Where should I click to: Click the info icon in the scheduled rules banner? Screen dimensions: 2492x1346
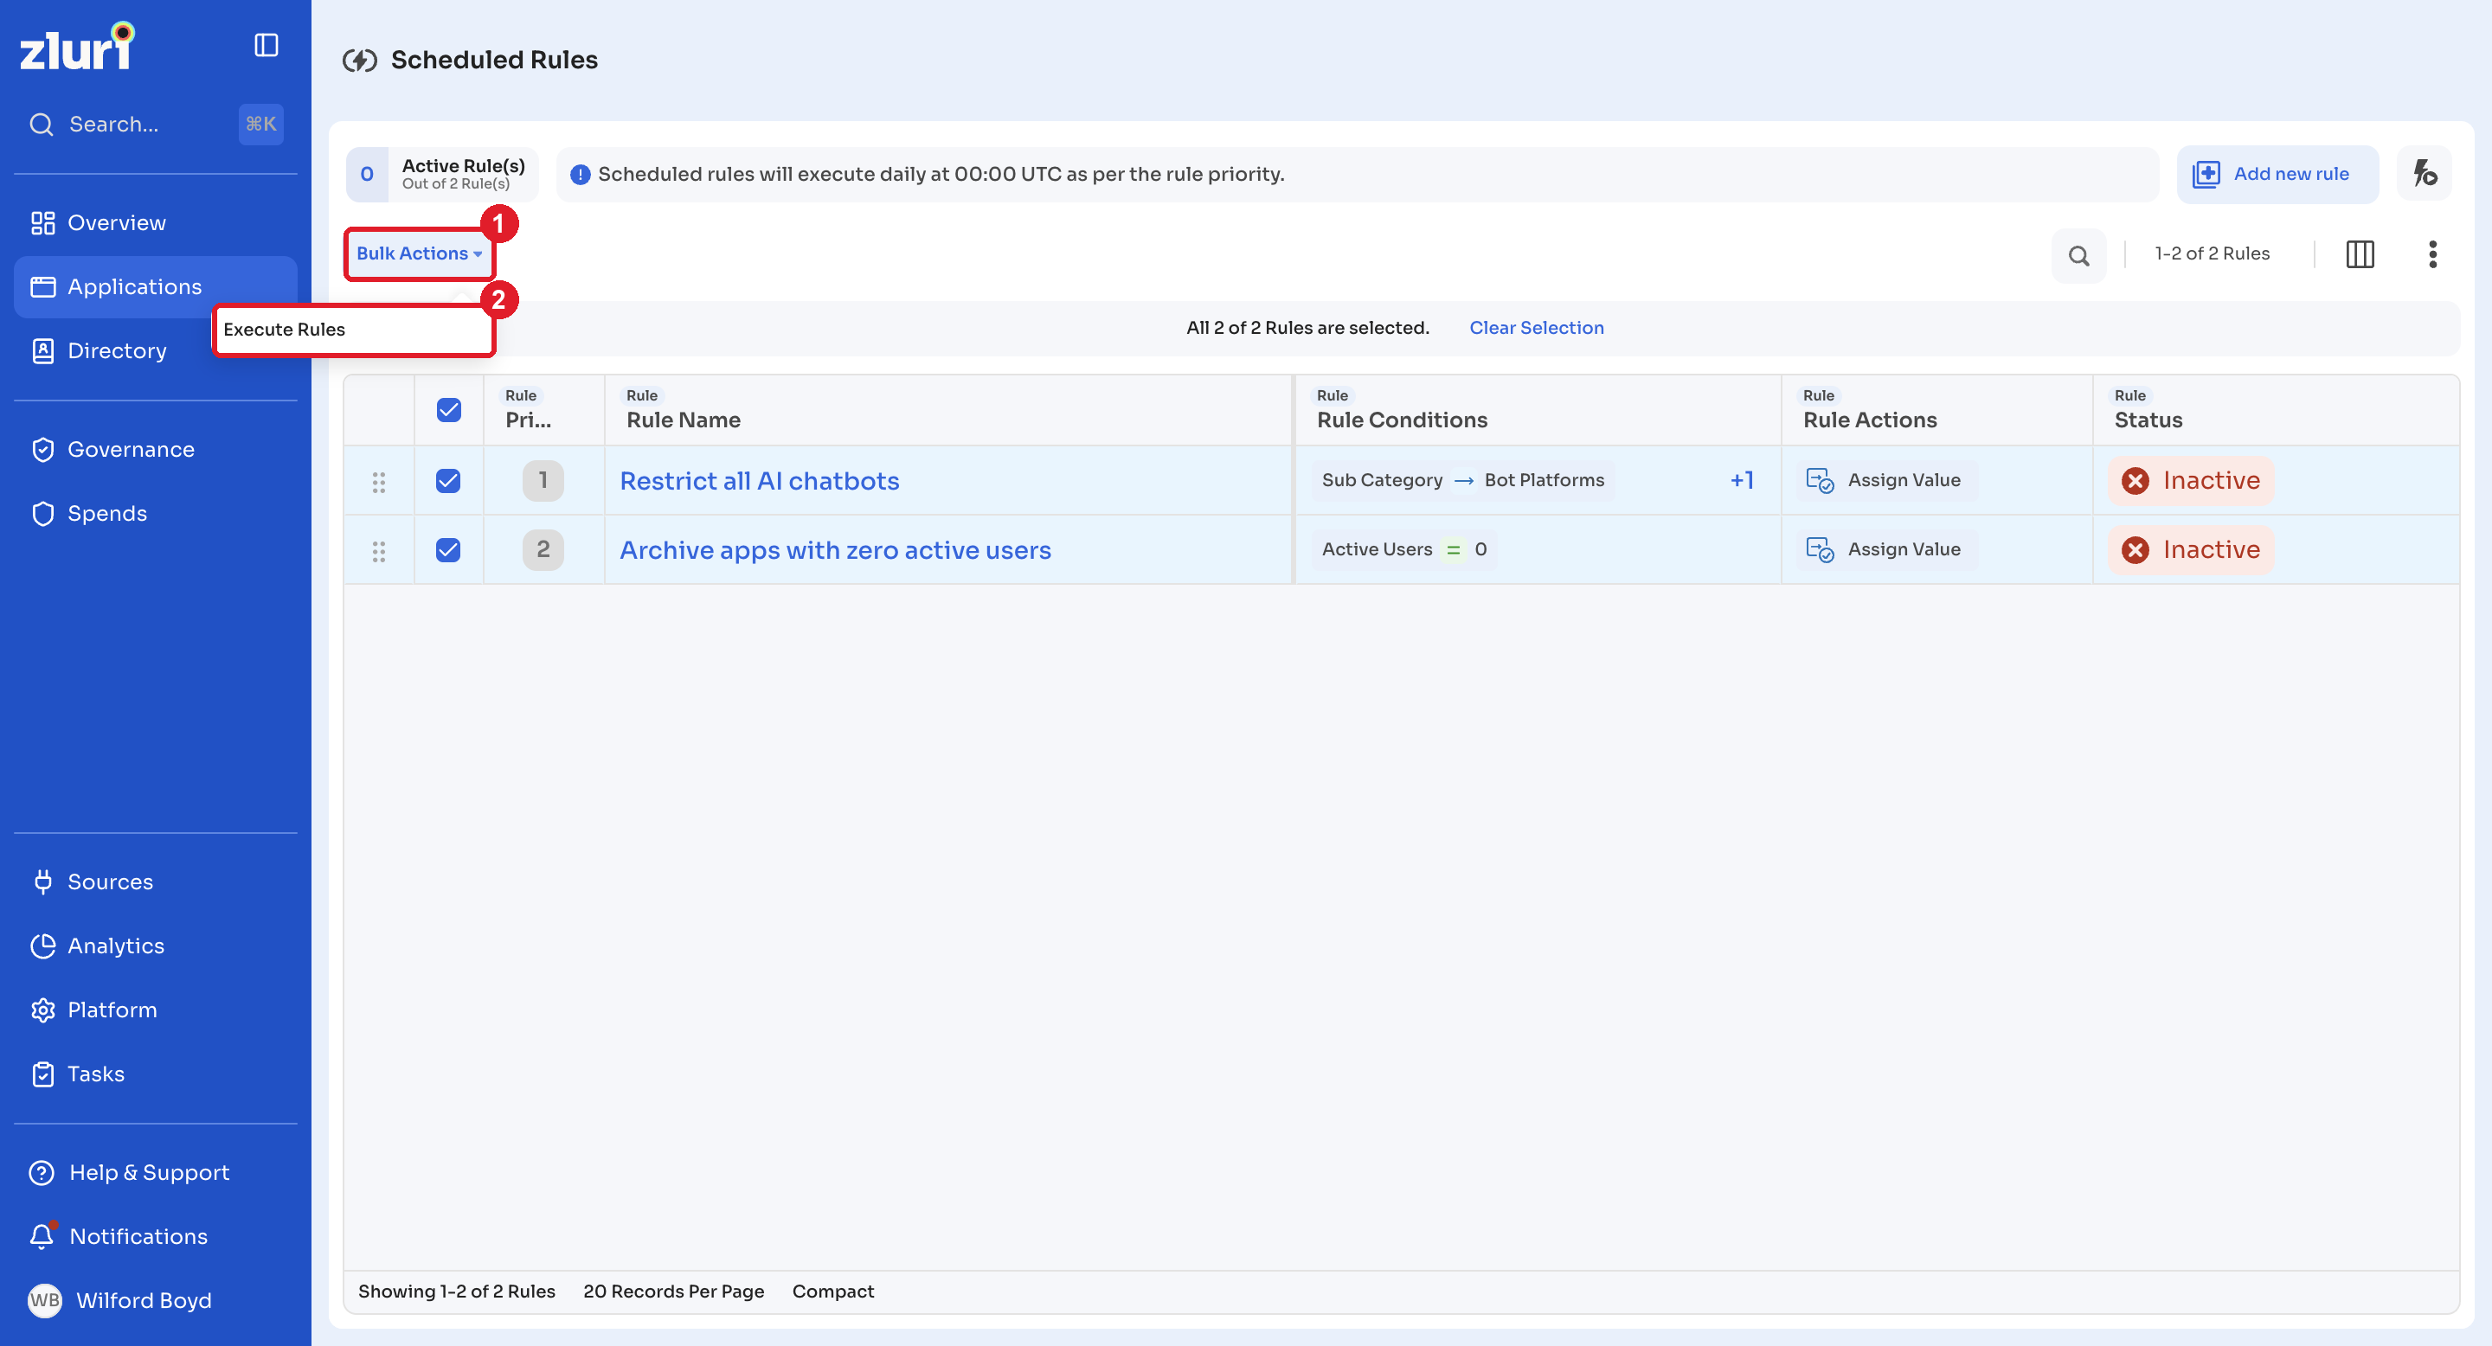pos(581,175)
